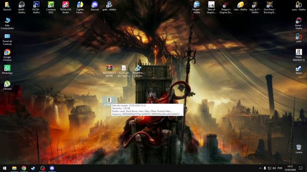
Task: Expand hidden system tray icons
Action: point(260,168)
